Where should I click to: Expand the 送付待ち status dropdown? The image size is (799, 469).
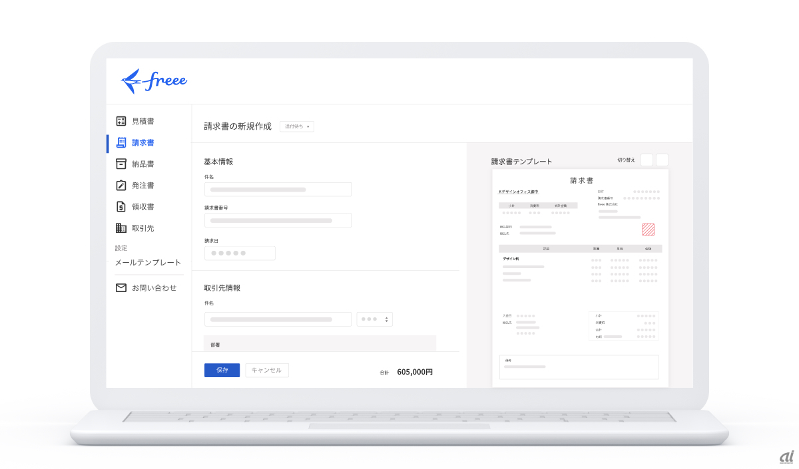coord(297,126)
